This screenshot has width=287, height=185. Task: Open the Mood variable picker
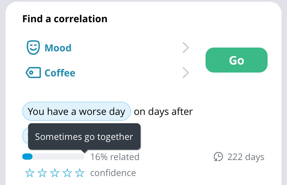click(107, 48)
